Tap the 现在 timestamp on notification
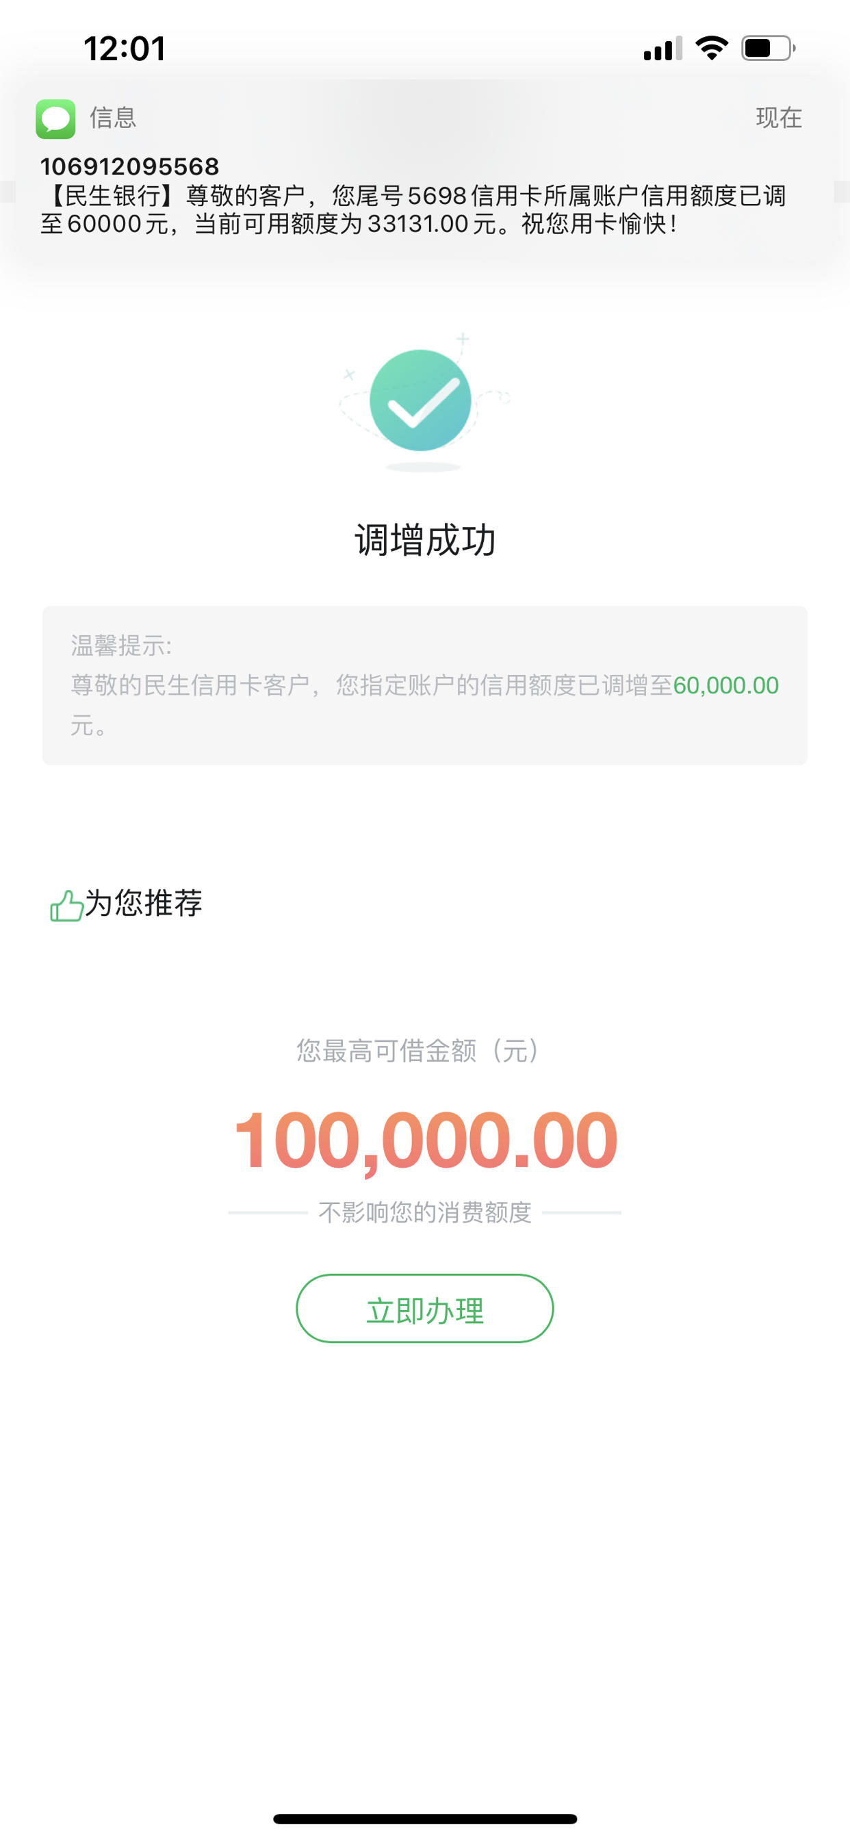This screenshot has width=850, height=1840. (780, 118)
